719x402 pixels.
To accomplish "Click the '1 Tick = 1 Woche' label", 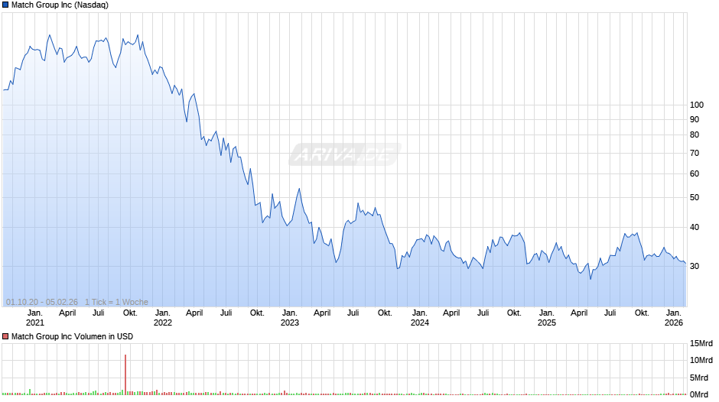I will (x=116, y=302).
